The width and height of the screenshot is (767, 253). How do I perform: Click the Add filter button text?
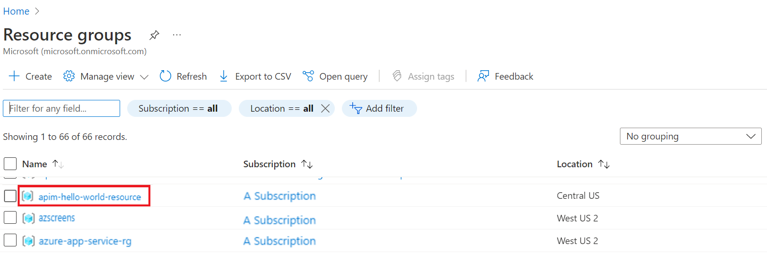[385, 108]
